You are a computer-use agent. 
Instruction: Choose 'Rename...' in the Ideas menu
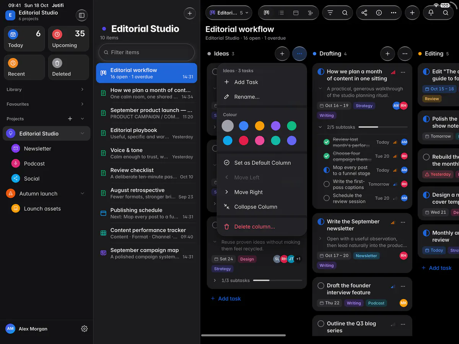[262, 97]
